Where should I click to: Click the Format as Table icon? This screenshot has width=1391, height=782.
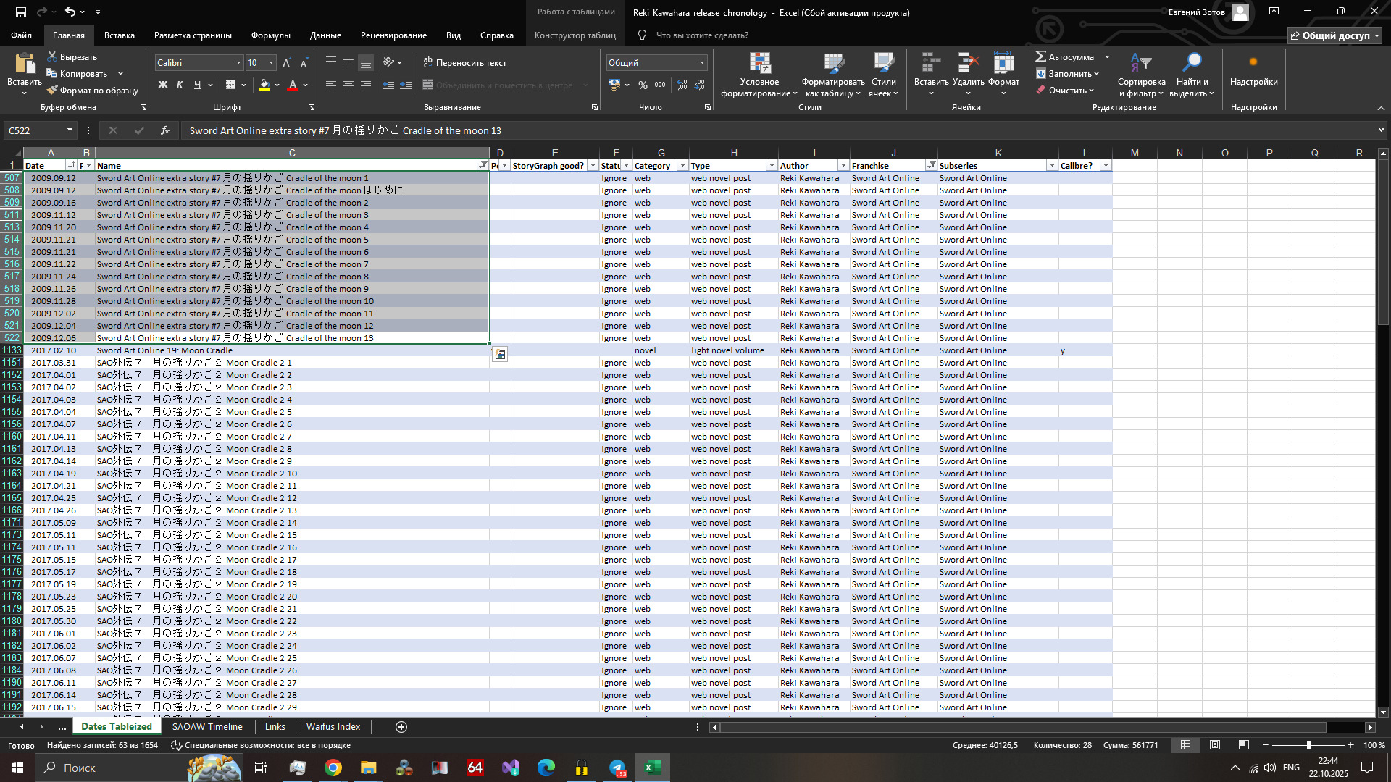833,64
